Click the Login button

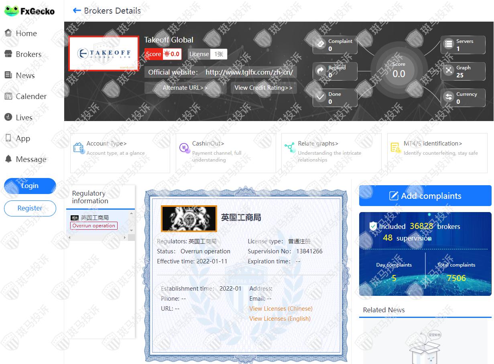[x=30, y=186]
